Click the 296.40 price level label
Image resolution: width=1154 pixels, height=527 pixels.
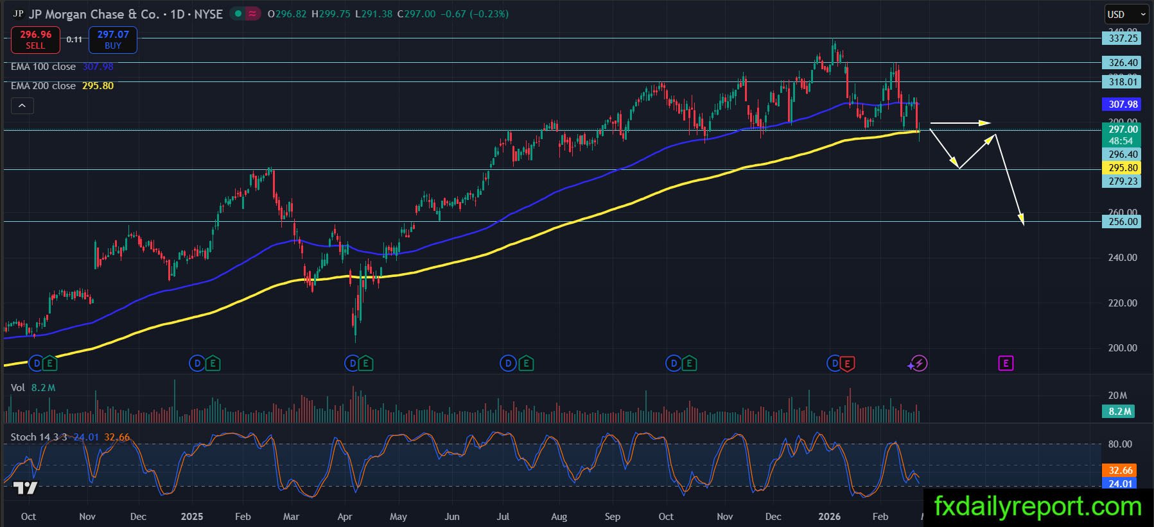(x=1123, y=154)
